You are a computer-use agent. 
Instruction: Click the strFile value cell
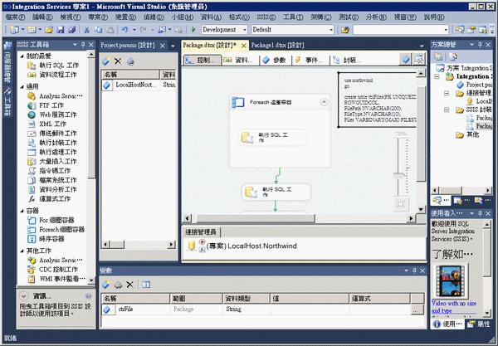click(x=310, y=309)
